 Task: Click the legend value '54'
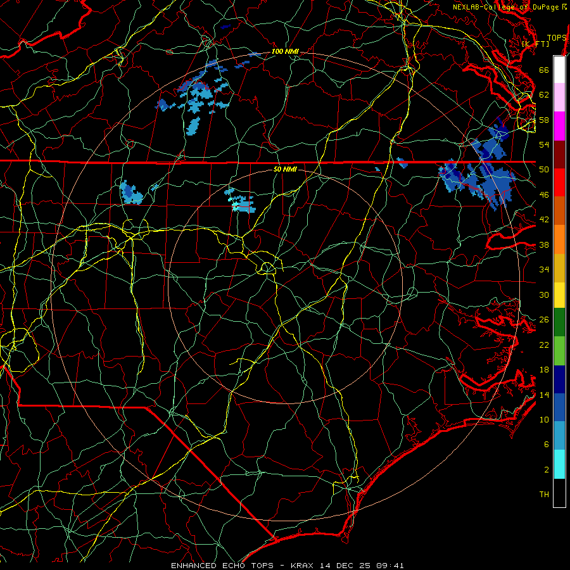click(544, 144)
